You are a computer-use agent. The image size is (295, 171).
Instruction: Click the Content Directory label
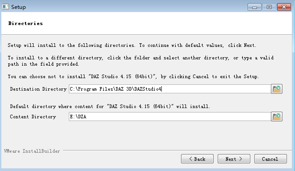(x=33, y=117)
